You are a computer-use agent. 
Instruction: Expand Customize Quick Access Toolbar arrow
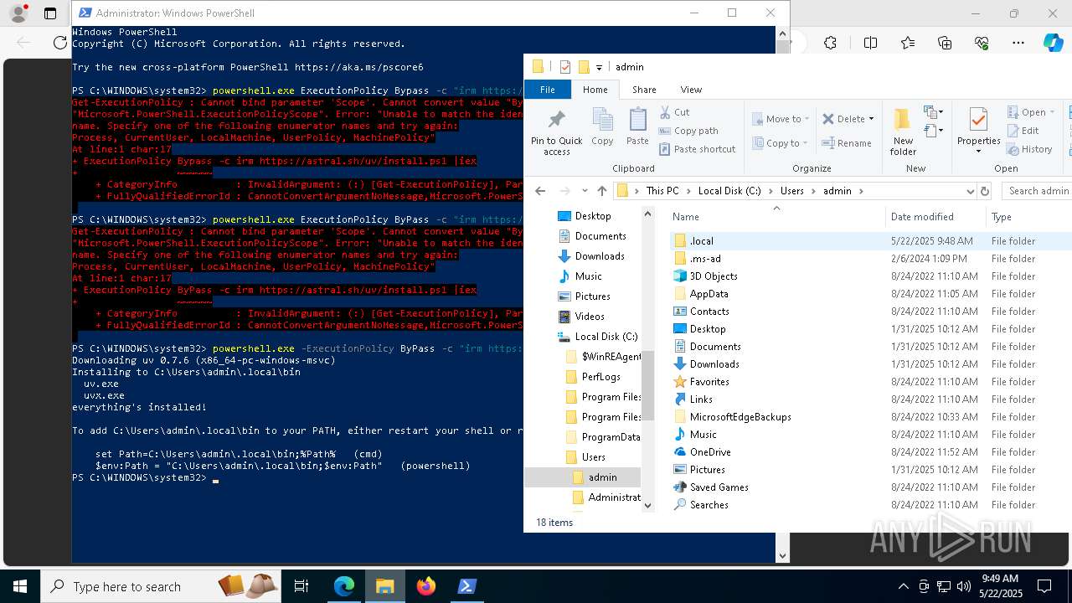pos(600,67)
